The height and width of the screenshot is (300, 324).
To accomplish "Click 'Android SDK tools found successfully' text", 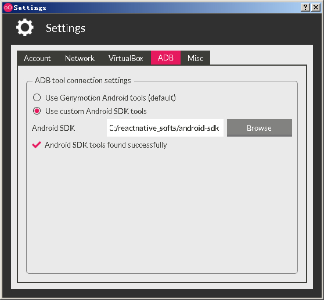I will click(x=106, y=145).
